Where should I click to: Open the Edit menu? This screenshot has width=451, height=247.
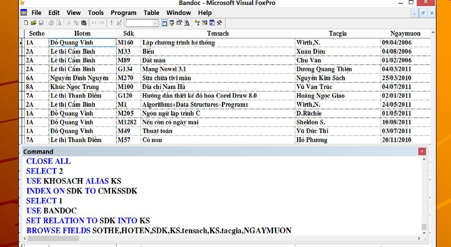(x=54, y=13)
